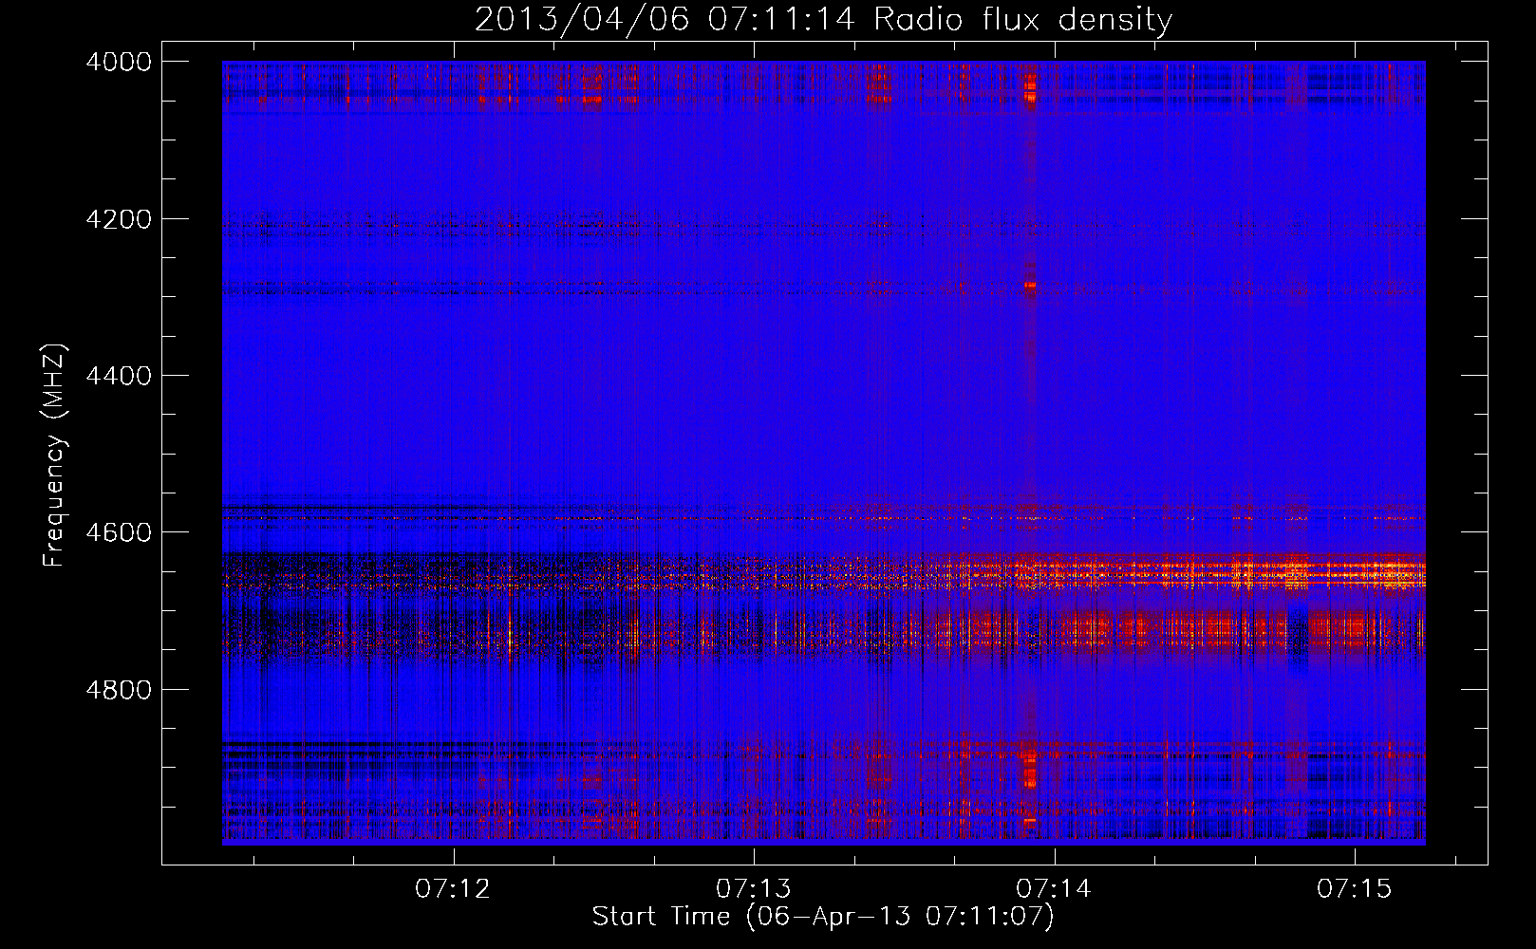Select the 4200 frequency tick label
Screen dimensions: 1536x949
(x=119, y=219)
